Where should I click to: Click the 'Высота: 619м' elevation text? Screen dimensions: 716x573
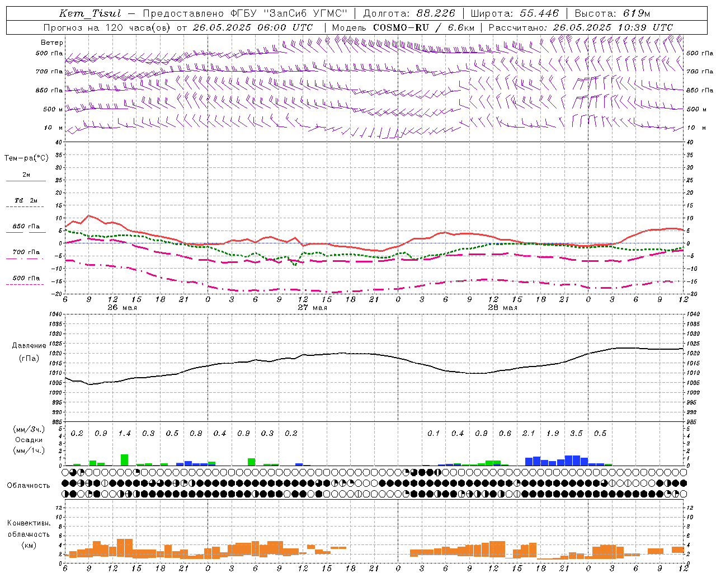[x=613, y=13]
